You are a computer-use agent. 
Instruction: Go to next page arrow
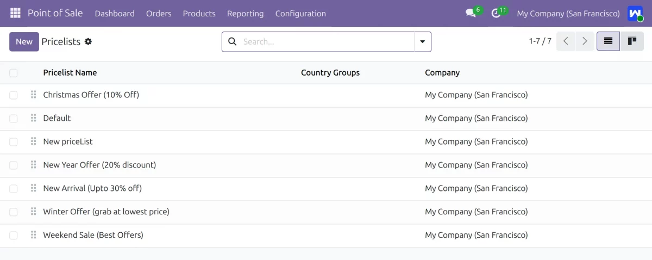coord(585,41)
